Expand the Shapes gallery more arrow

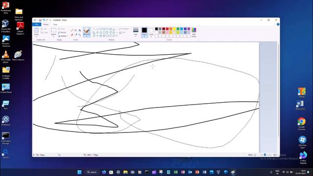click(x=117, y=36)
